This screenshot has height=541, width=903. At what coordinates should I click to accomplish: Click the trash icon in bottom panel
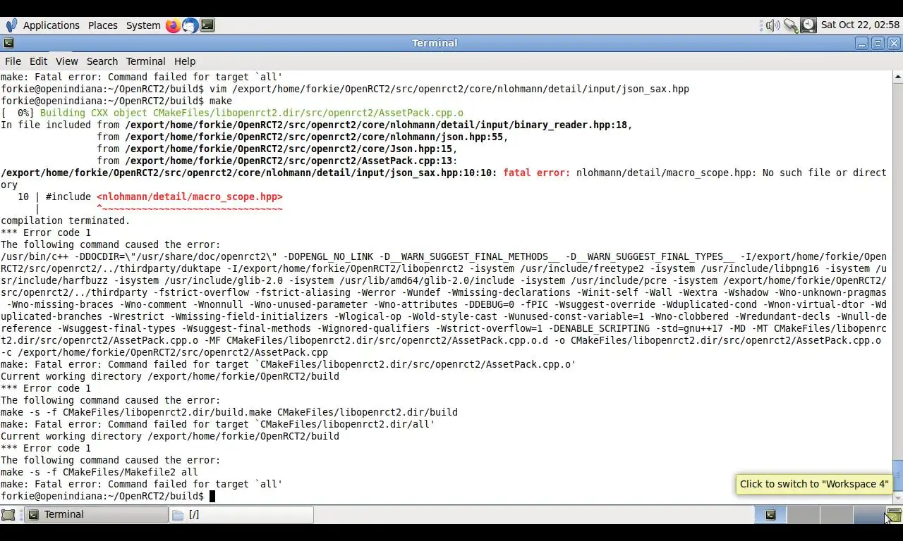pyautogui.click(x=894, y=515)
